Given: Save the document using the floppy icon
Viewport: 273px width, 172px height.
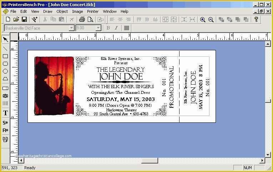Looking at the screenshot, I should [24, 19].
